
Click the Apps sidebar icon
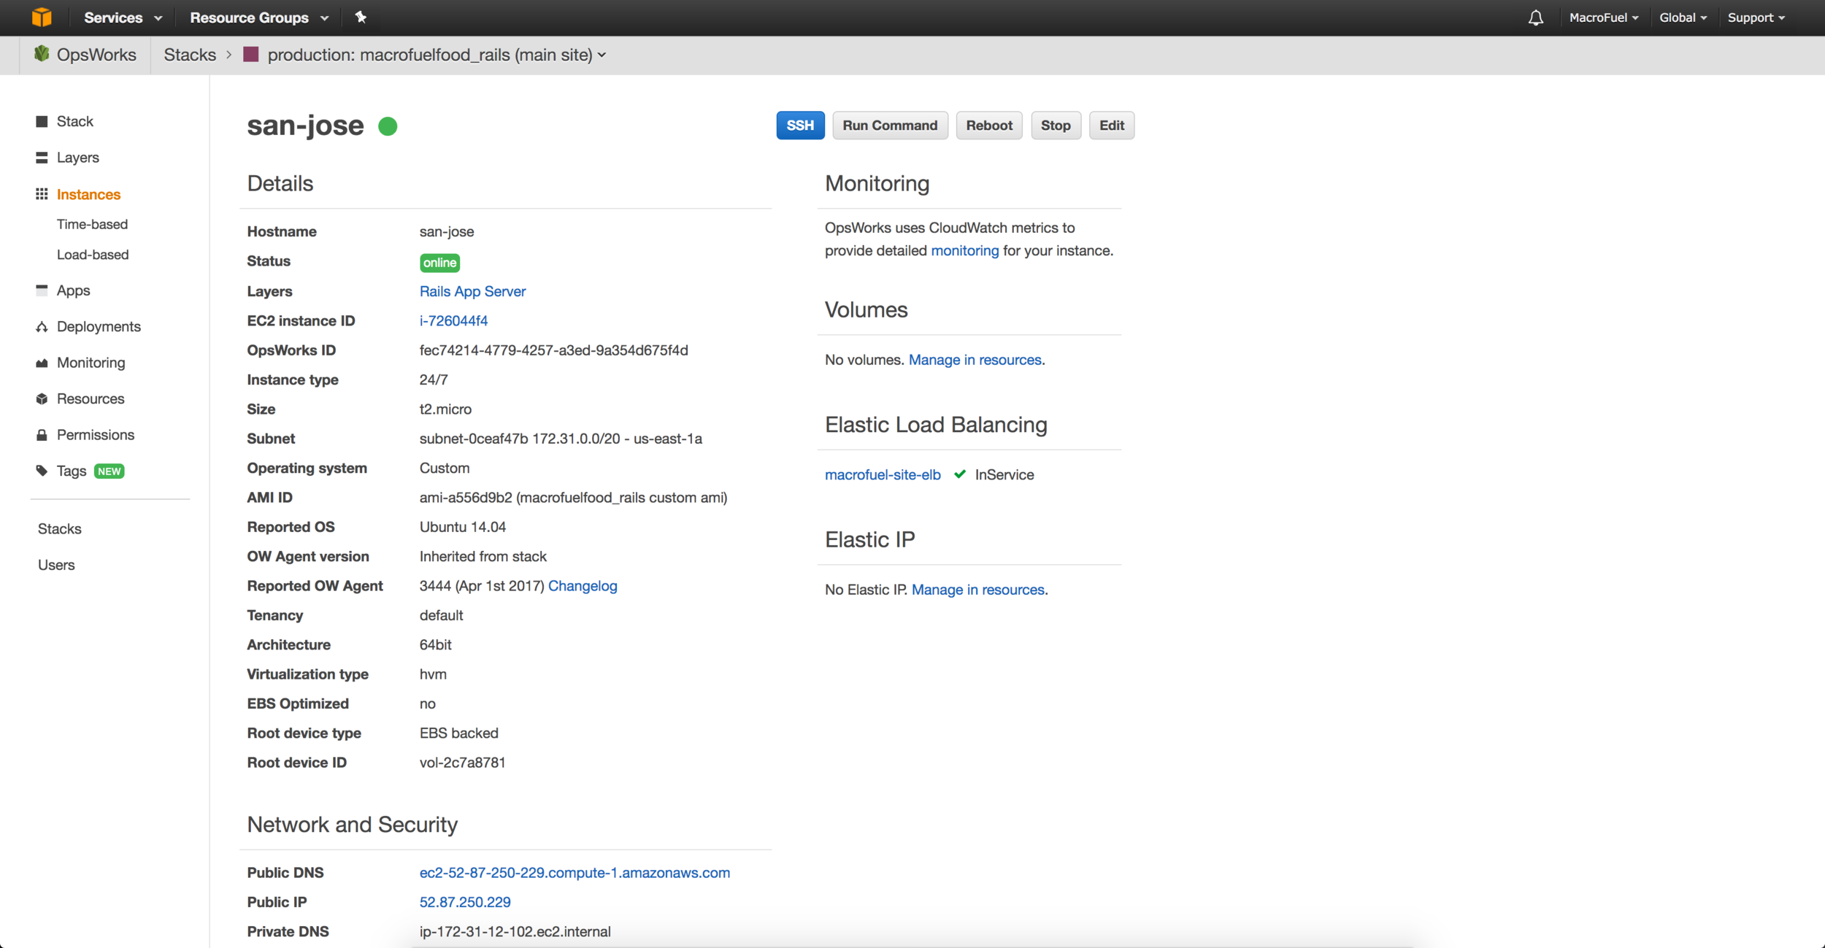point(42,290)
